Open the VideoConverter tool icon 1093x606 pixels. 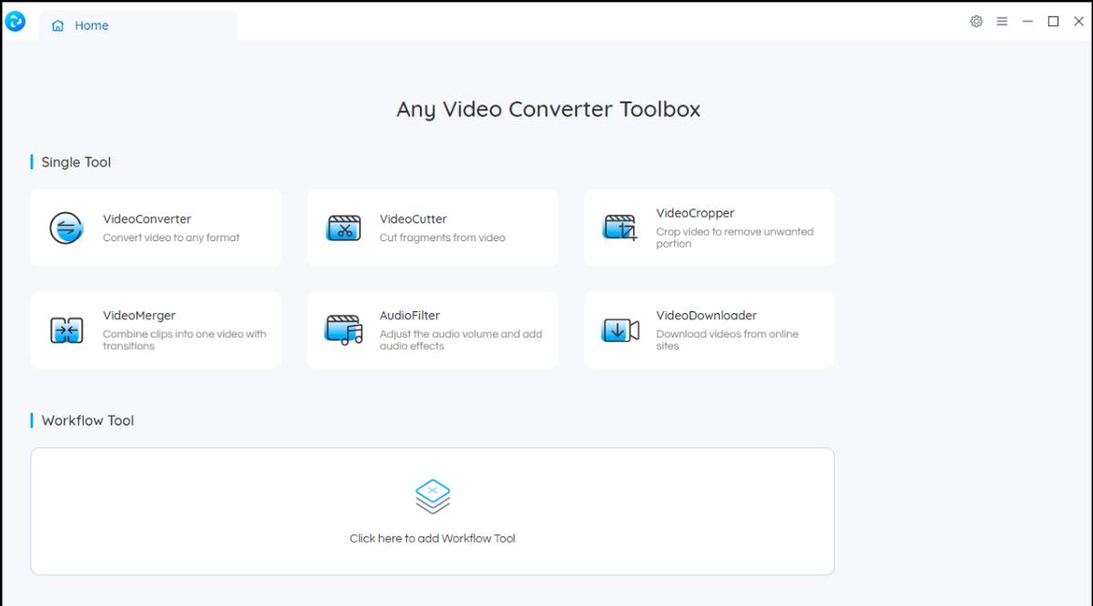coord(66,227)
